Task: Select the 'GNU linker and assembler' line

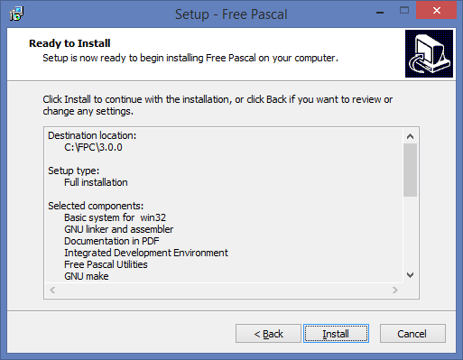Action: pos(119,229)
